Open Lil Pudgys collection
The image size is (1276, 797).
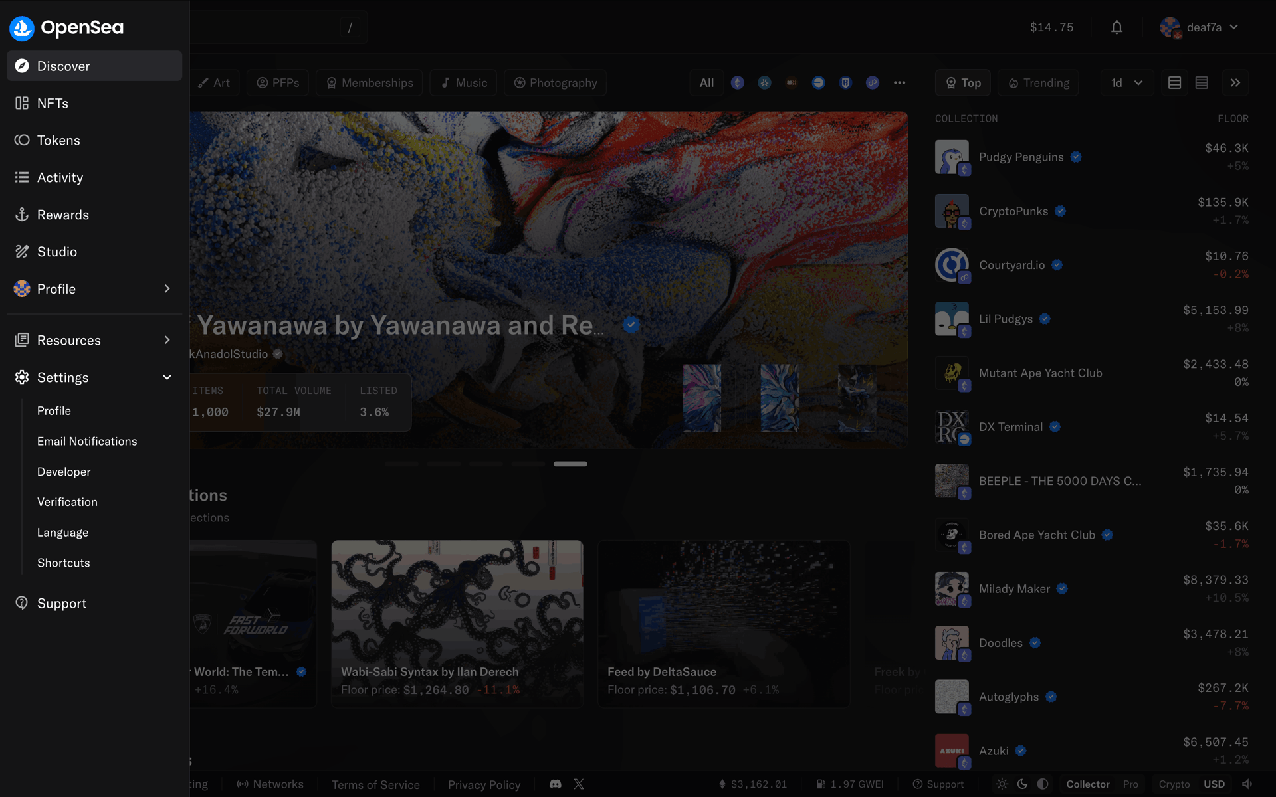tap(1092, 319)
